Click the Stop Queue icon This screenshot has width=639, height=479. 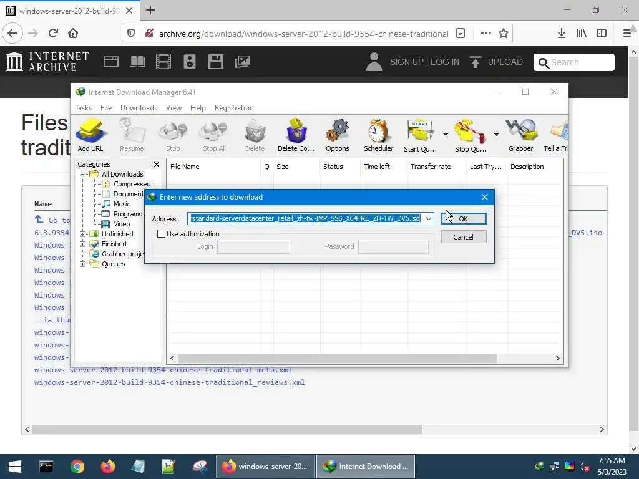(x=471, y=135)
